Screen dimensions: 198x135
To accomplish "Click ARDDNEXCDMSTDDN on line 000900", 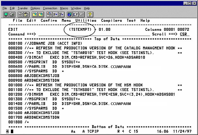I will pos(42,80).
